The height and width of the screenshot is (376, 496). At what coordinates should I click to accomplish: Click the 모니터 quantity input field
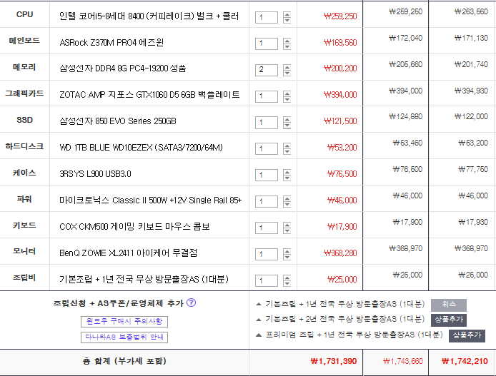267,255
